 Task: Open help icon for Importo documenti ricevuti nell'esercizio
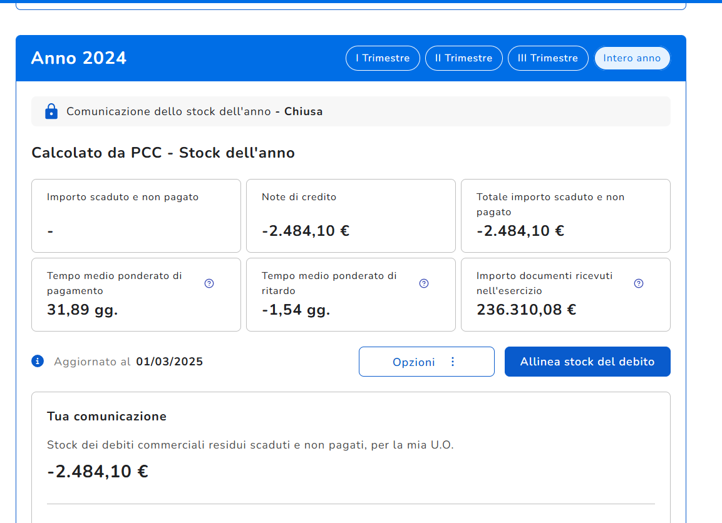pos(639,283)
